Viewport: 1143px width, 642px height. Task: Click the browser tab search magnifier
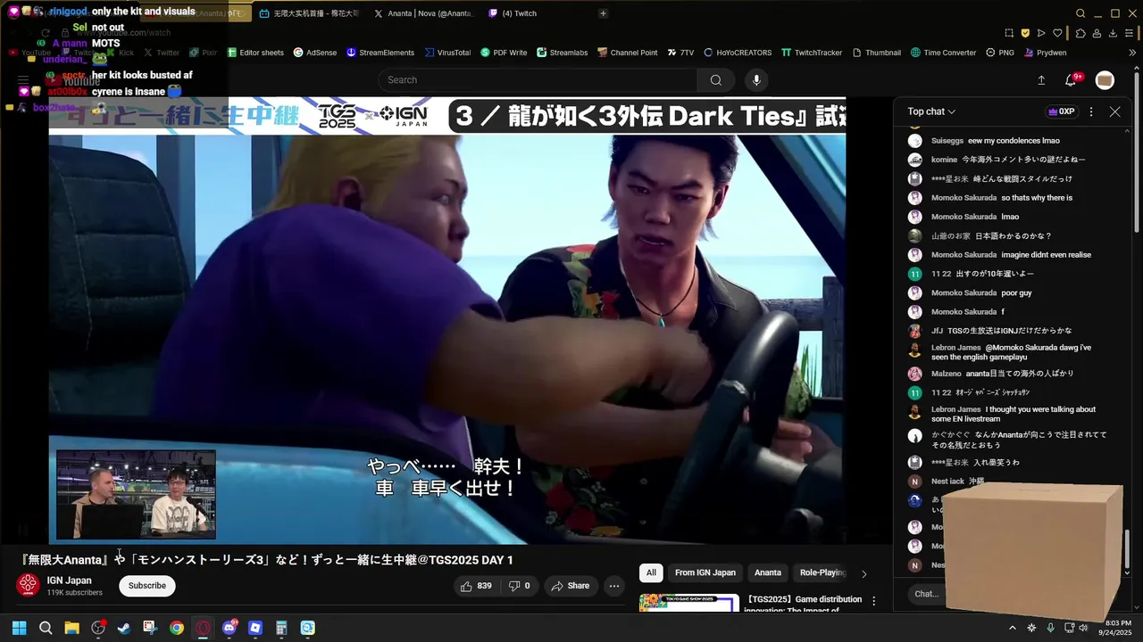(x=1080, y=13)
